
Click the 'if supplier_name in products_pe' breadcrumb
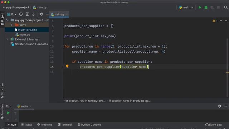tap(130, 101)
